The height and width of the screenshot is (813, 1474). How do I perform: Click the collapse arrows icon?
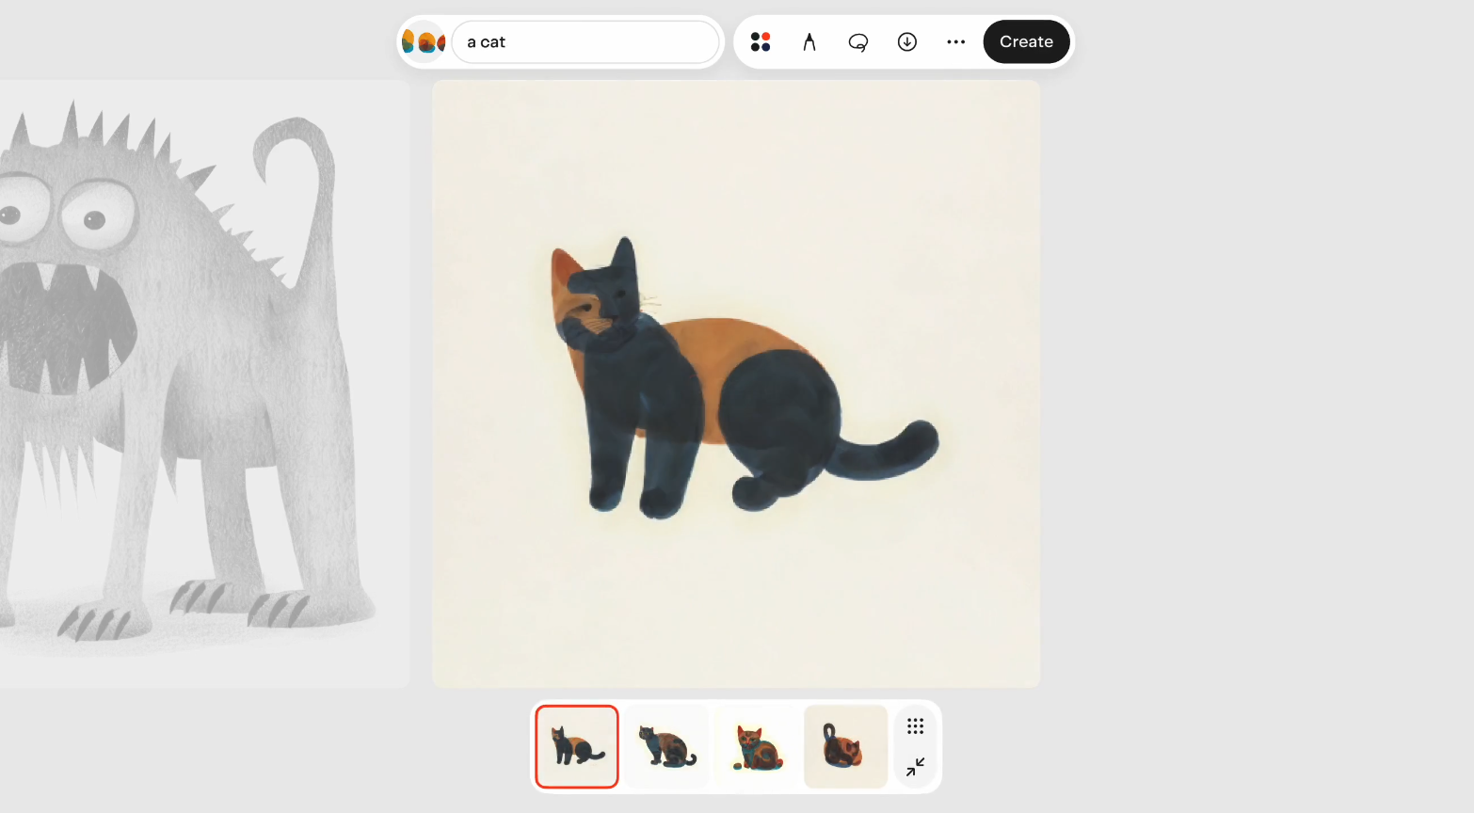point(916,767)
